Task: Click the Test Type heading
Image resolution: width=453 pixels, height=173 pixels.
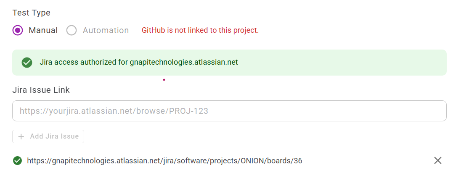Action: tap(32, 13)
